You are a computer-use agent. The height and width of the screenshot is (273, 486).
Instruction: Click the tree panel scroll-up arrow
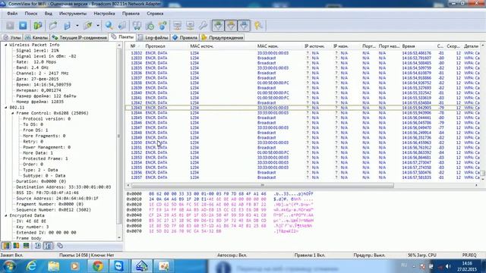[x=119, y=45]
